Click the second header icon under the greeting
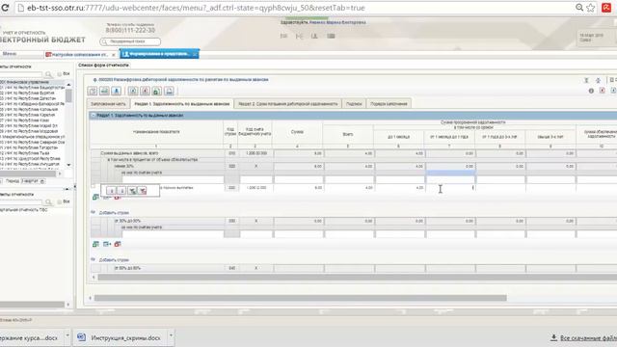This screenshot has height=347, width=617. (300, 37)
